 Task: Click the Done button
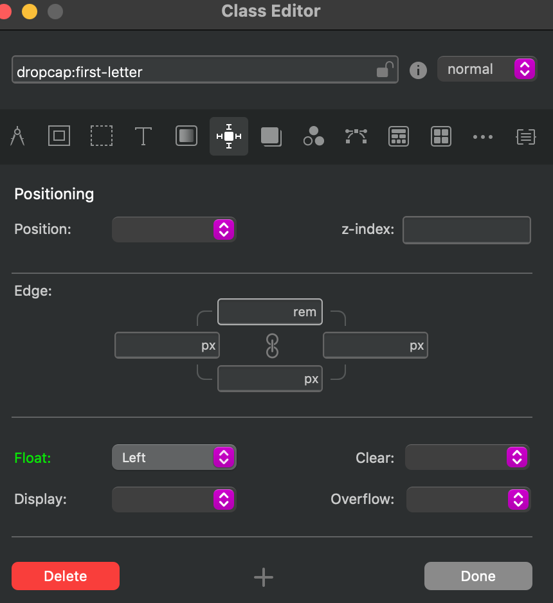coord(478,576)
